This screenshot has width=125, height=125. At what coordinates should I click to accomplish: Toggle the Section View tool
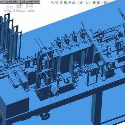pos(65,2)
